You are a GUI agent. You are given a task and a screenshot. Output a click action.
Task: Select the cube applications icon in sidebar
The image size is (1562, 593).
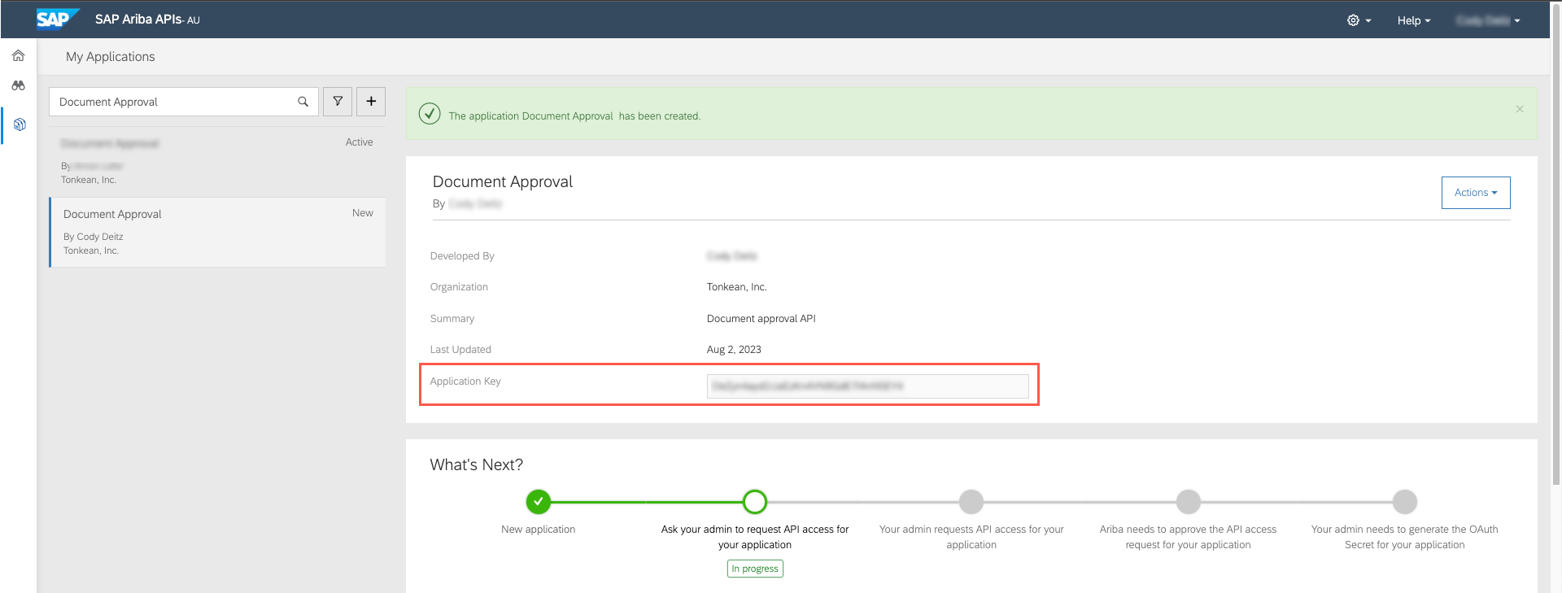click(20, 124)
